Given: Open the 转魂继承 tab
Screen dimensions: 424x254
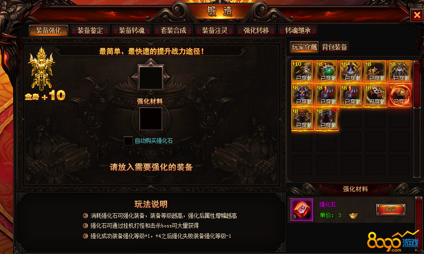Looking at the screenshot, I should tap(298, 31).
